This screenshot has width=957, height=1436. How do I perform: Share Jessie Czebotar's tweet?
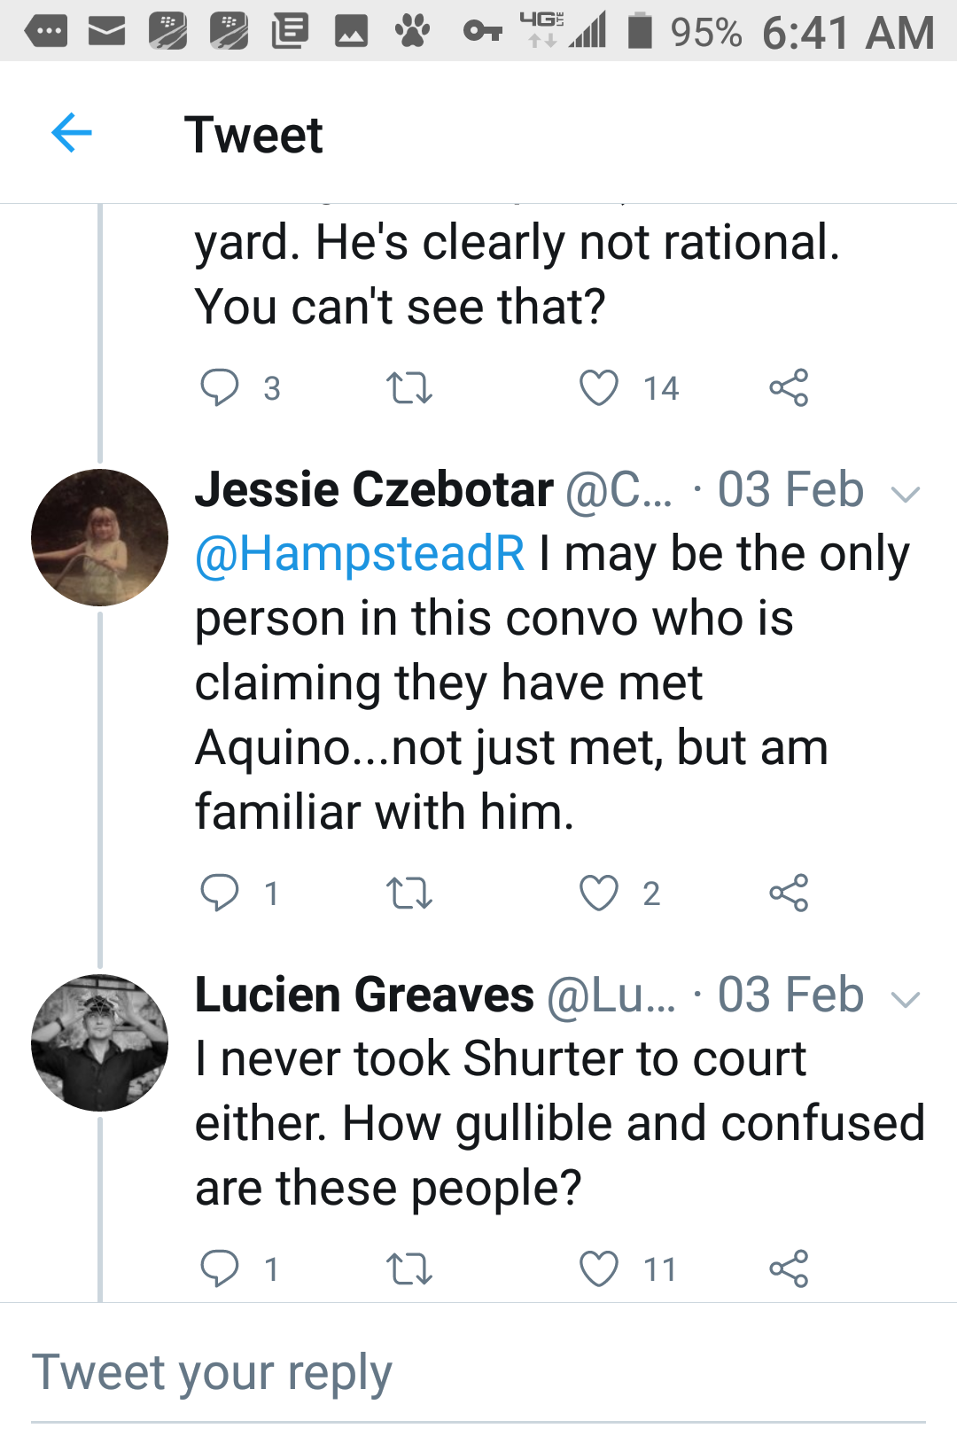pos(789,893)
